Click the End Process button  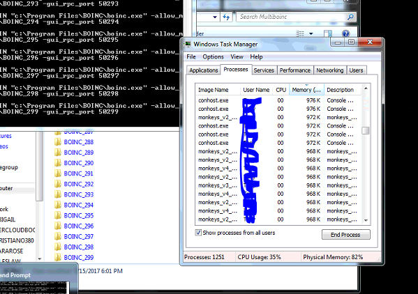345,235
